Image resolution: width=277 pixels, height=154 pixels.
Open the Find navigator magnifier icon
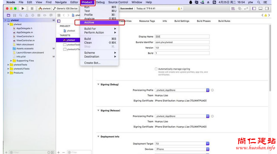21,15
